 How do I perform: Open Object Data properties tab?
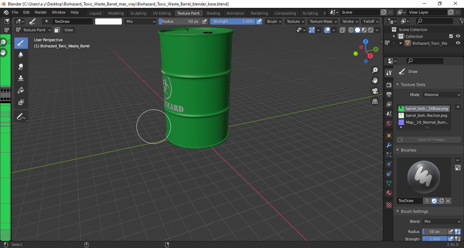pyautogui.click(x=389, y=183)
